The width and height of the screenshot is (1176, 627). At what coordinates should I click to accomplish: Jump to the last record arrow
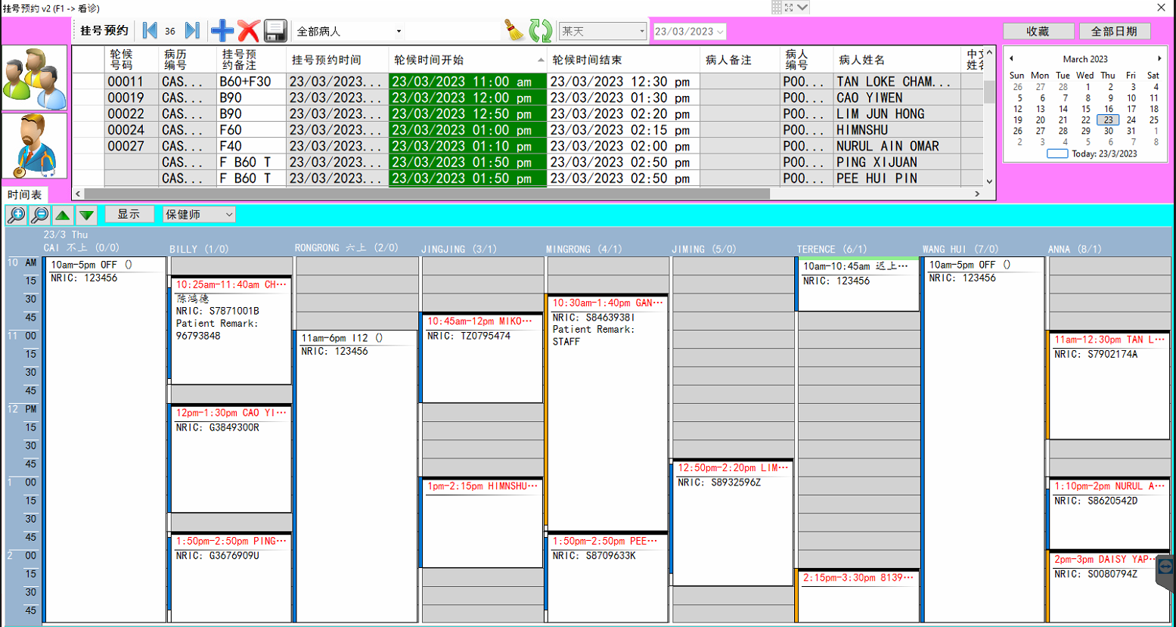tap(192, 31)
